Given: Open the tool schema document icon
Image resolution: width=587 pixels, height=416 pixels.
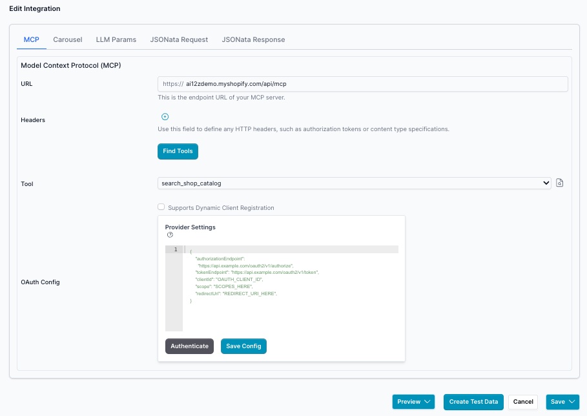Looking at the screenshot, I should [x=559, y=183].
